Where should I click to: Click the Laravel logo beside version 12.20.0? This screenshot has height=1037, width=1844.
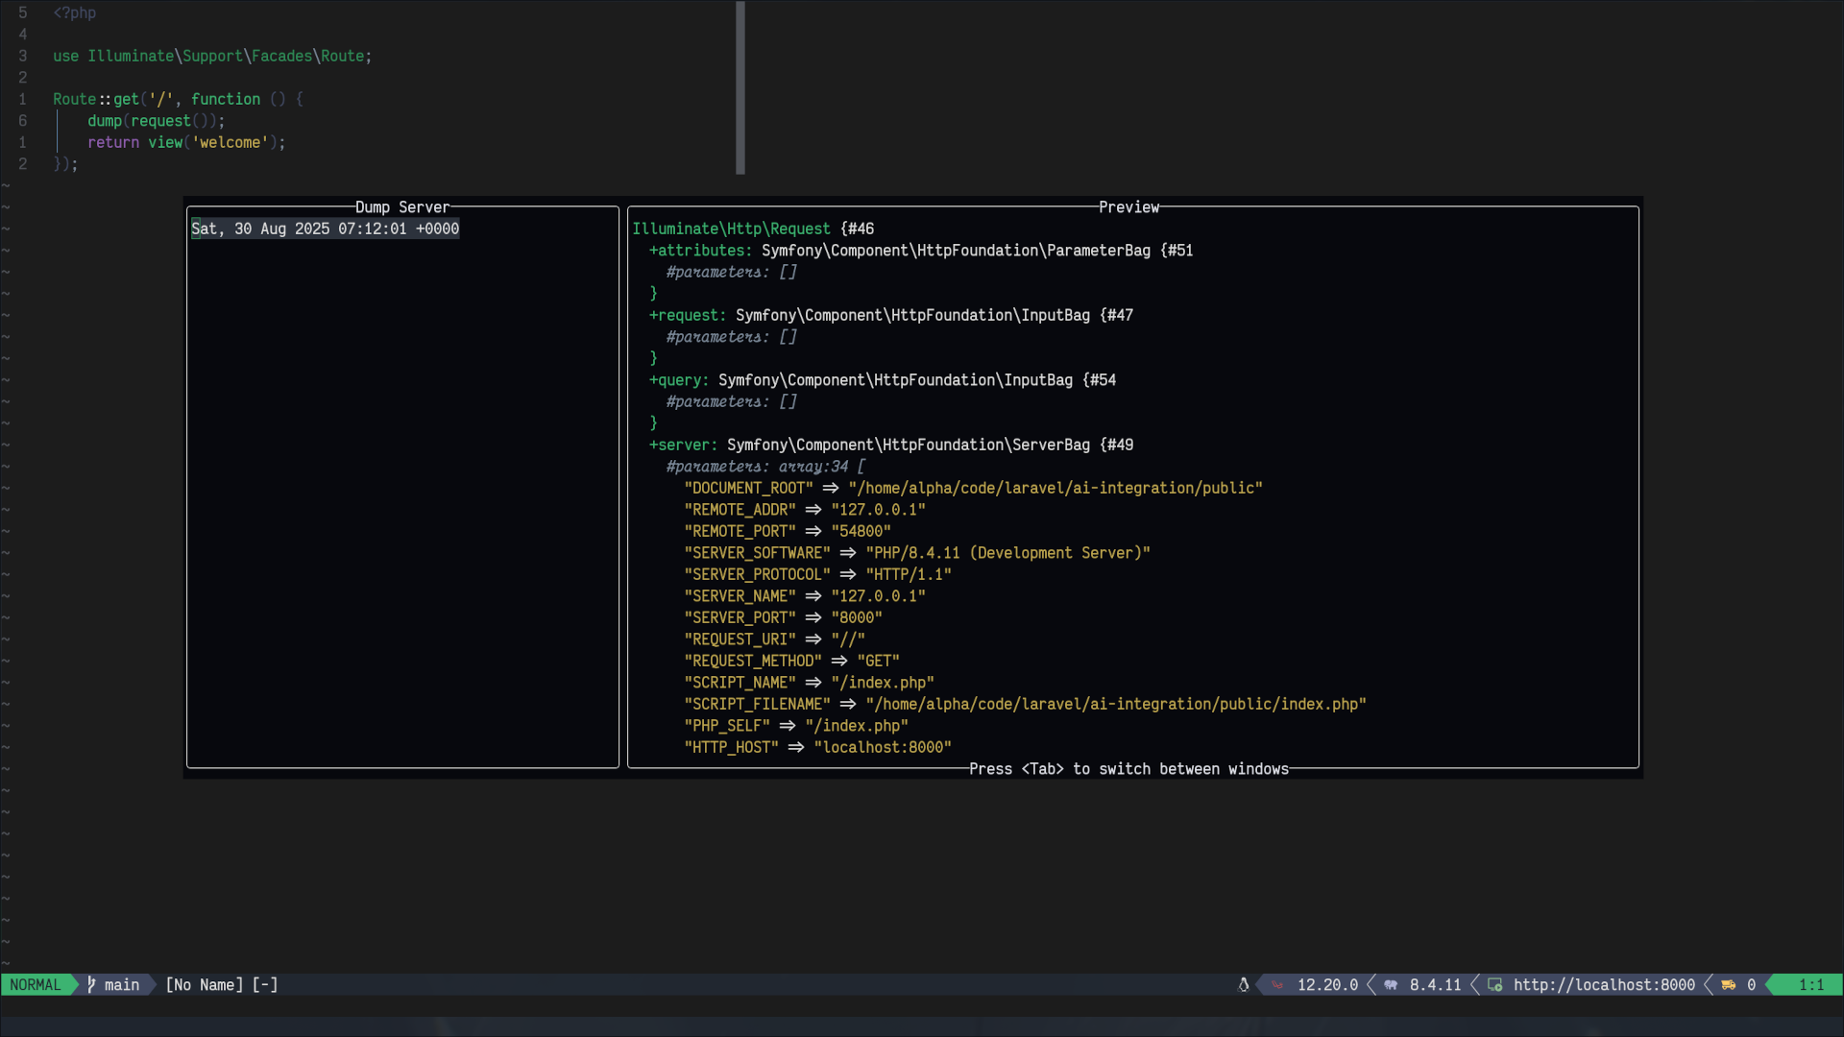pos(1277,985)
